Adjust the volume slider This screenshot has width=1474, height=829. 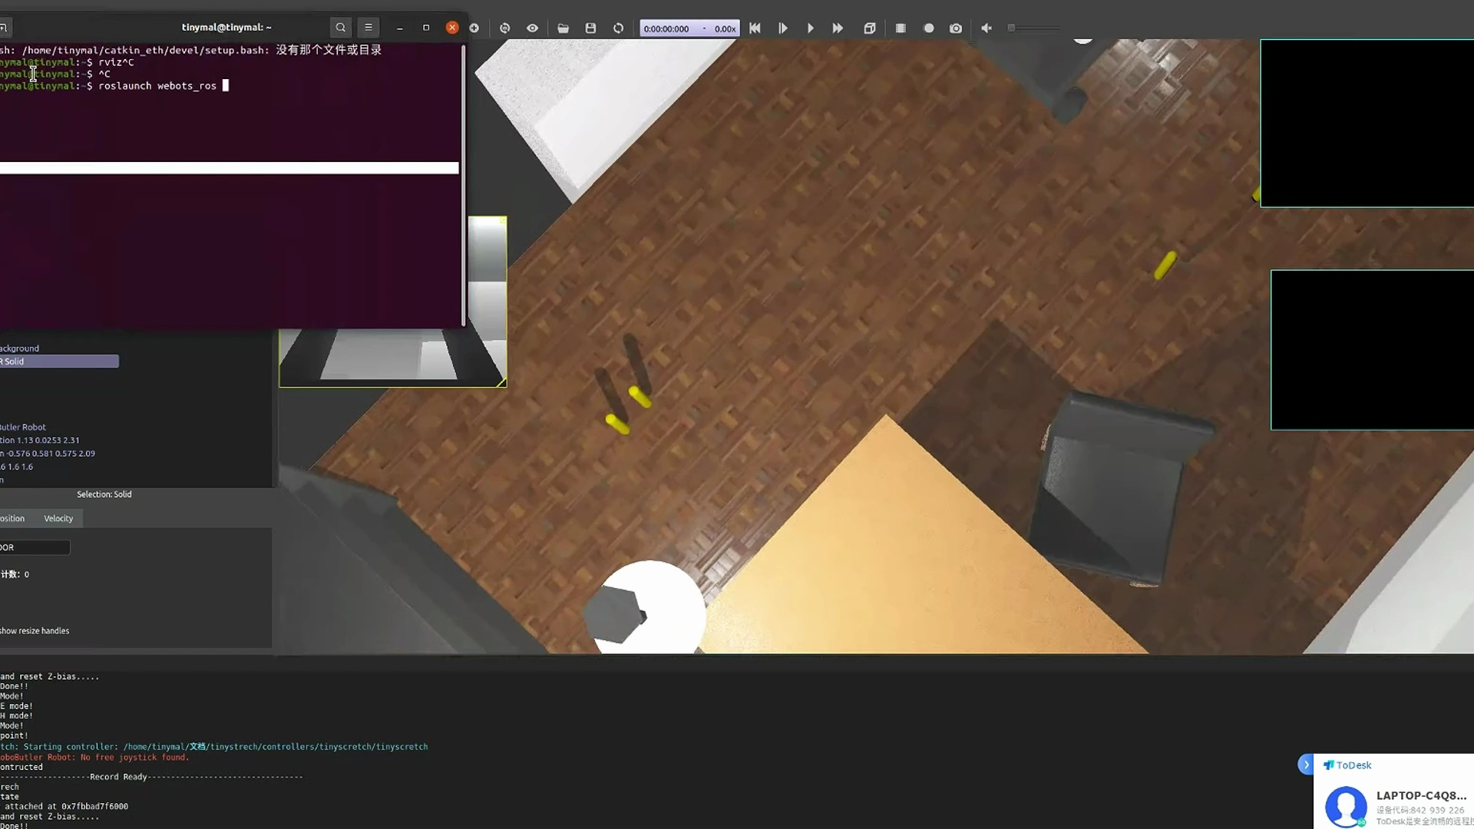[x=1034, y=28]
